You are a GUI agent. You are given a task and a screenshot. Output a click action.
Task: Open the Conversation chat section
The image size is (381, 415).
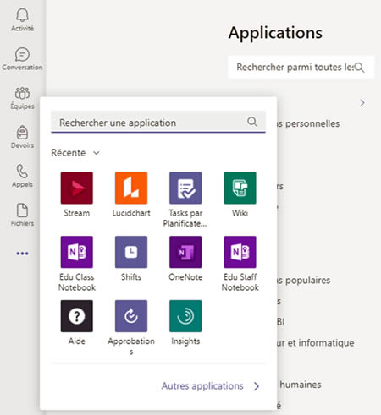click(22, 58)
